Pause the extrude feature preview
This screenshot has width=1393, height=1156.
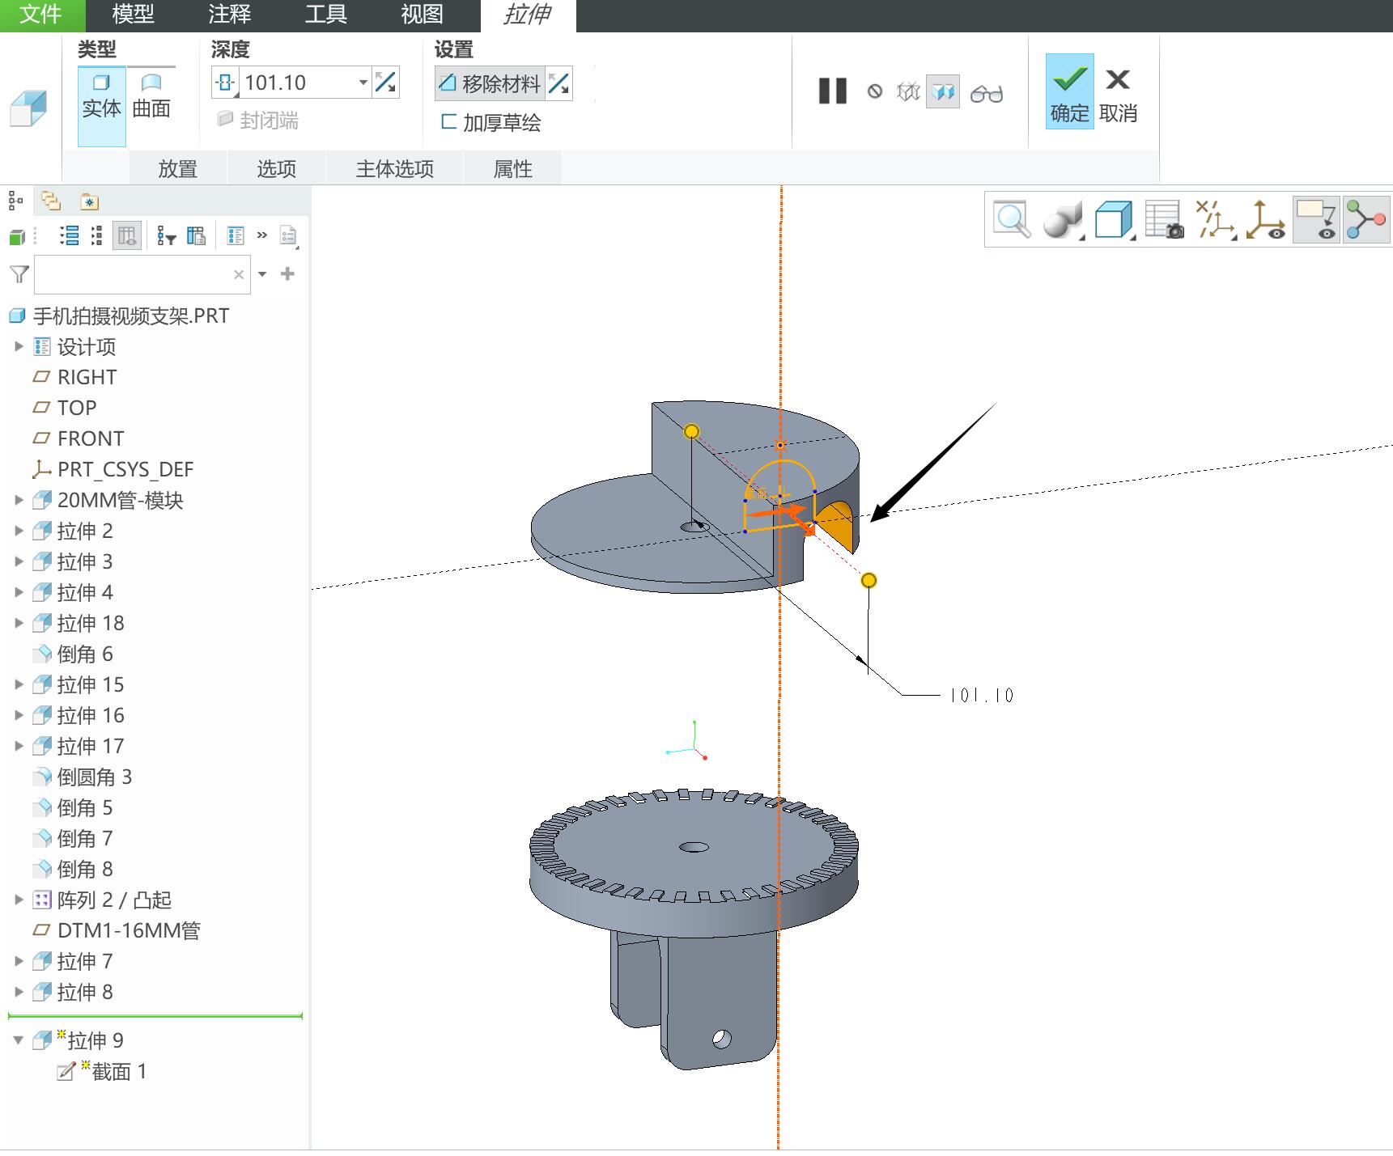coord(832,91)
